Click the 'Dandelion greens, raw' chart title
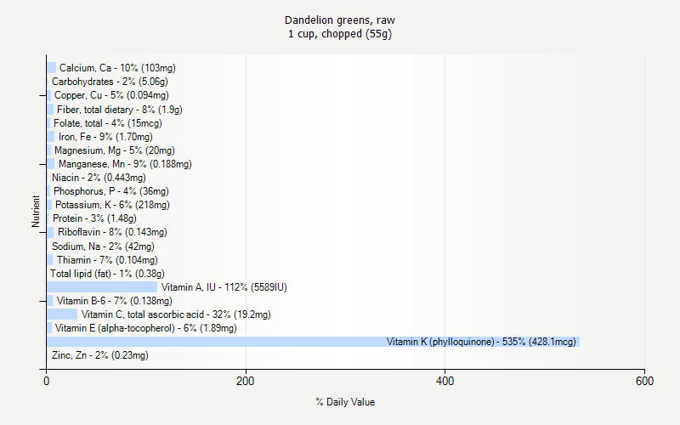 tap(339, 20)
